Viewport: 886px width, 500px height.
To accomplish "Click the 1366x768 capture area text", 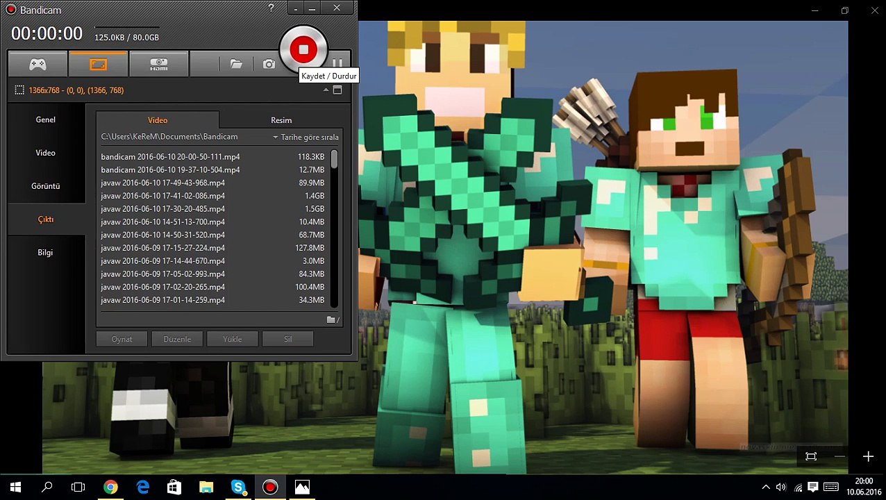I will coord(76,90).
